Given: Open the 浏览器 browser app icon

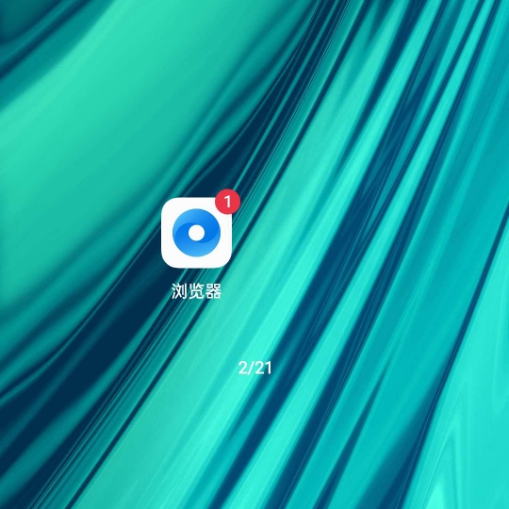Looking at the screenshot, I should click(x=196, y=233).
